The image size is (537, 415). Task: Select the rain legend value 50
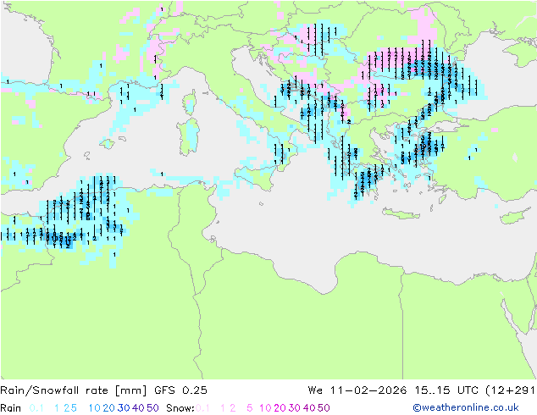[152, 408]
